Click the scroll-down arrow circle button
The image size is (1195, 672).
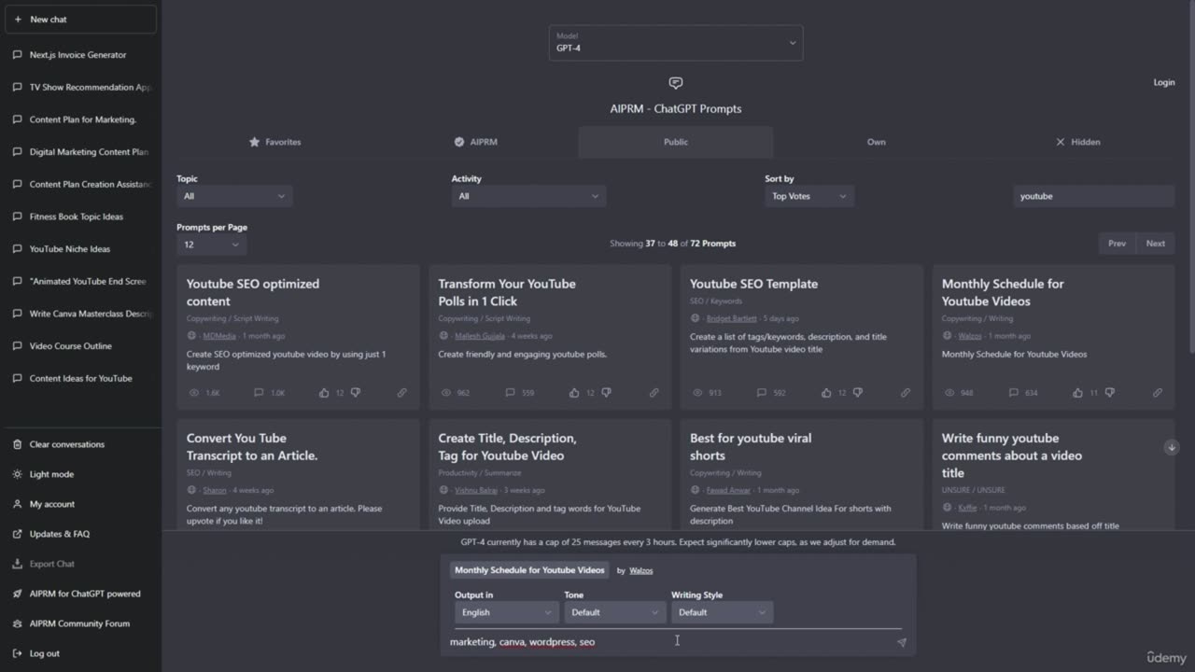(1172, 447)
